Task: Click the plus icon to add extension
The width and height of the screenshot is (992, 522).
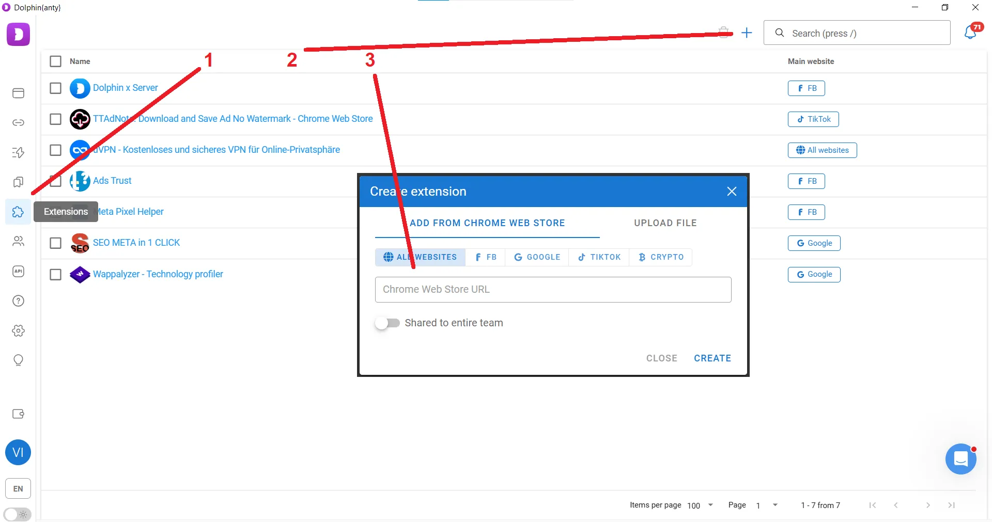Action: (x=747, y=33)
